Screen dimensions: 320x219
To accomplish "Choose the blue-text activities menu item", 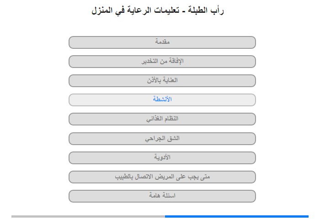I will [162, 100].
